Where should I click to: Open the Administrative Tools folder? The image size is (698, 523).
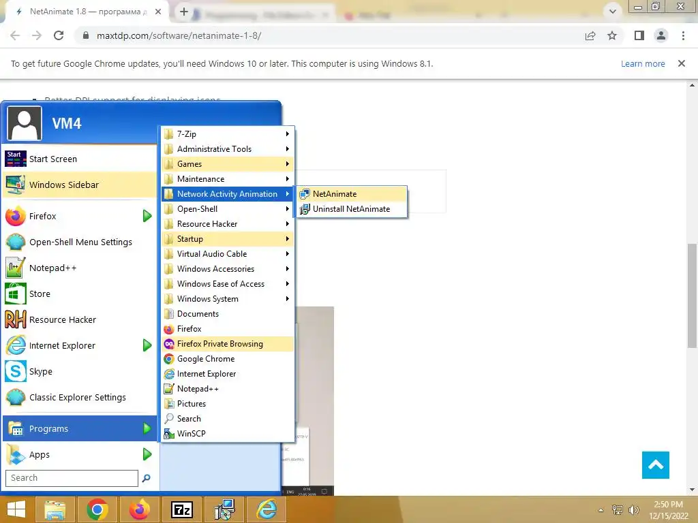coord(228,149)
